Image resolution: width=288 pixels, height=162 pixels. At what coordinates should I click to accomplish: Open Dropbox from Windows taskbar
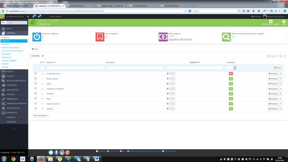23,159
